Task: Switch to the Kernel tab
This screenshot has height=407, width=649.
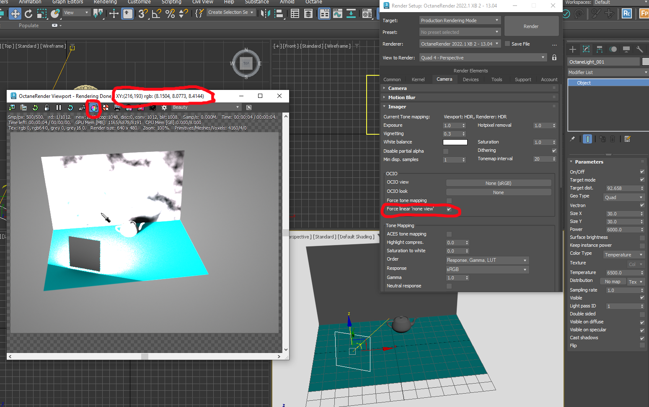Action: click(418, 79)
